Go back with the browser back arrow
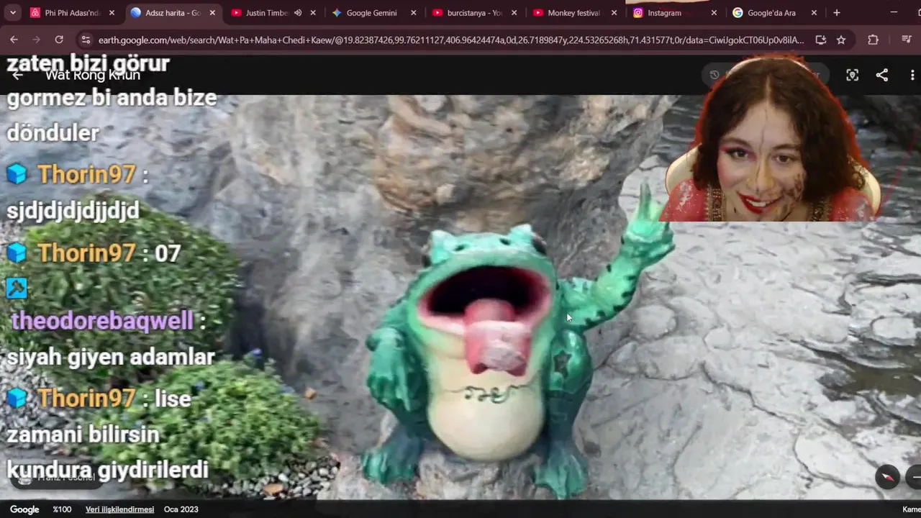 click(14, 40)
